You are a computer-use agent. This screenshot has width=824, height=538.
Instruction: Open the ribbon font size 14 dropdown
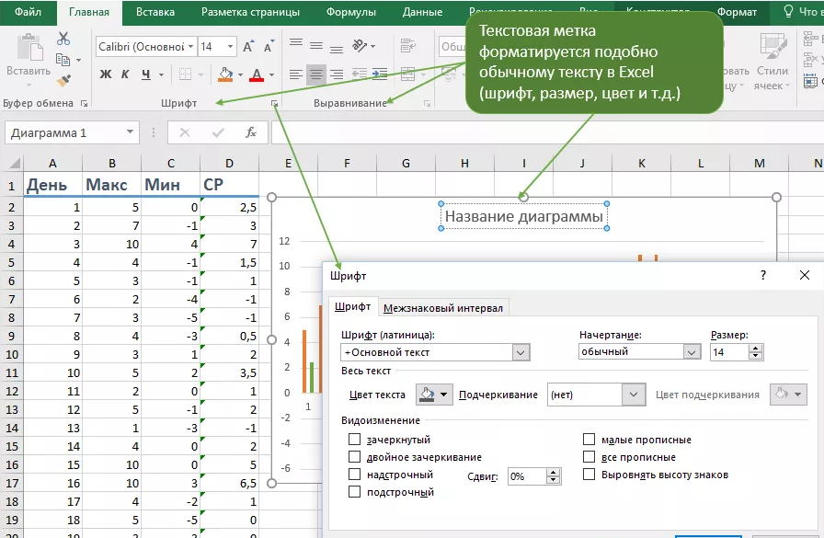pos(230,47)
